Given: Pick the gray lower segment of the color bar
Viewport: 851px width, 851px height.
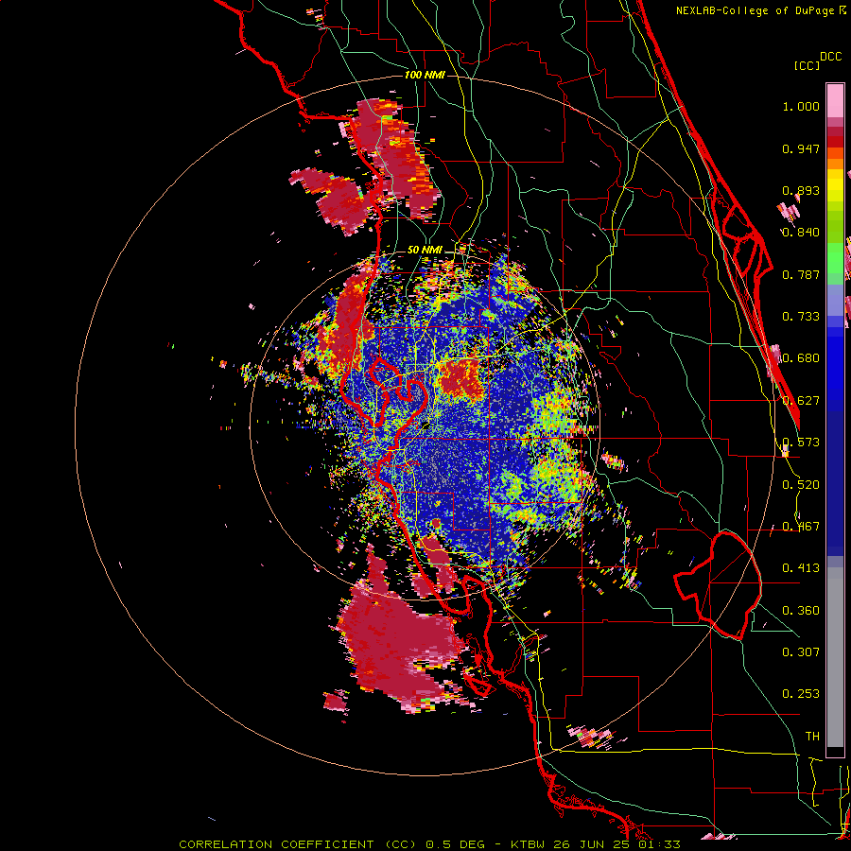Looking at the screenshot, I should tap(835, 657).
